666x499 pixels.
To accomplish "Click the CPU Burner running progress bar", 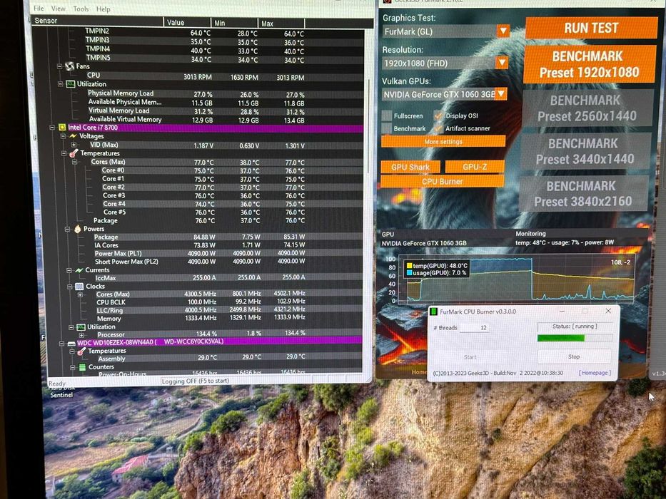I will [575, 338].
